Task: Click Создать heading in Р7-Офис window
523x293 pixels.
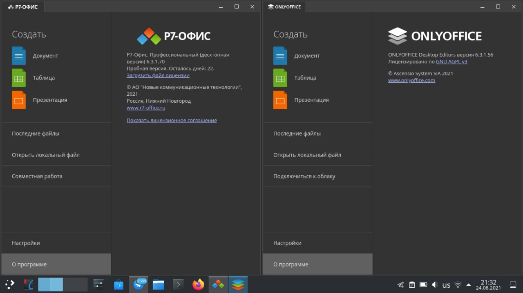Action: [x=29, y=34]
